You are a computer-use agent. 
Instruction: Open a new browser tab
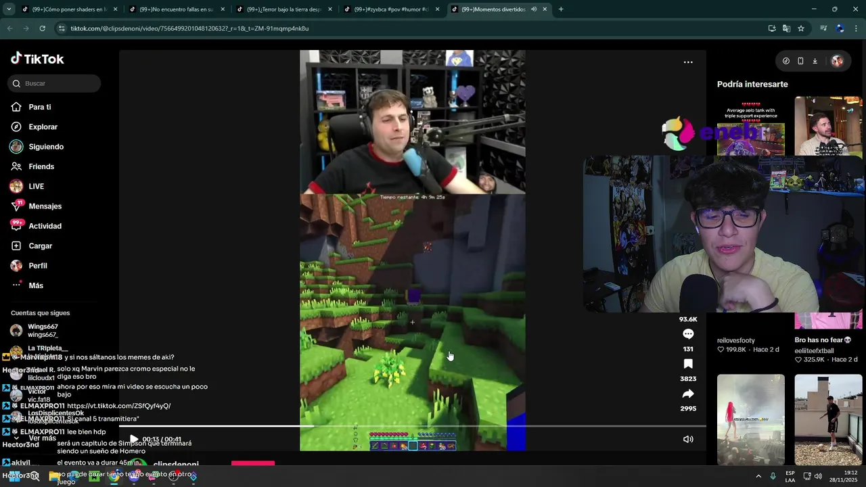click(561, 9)
